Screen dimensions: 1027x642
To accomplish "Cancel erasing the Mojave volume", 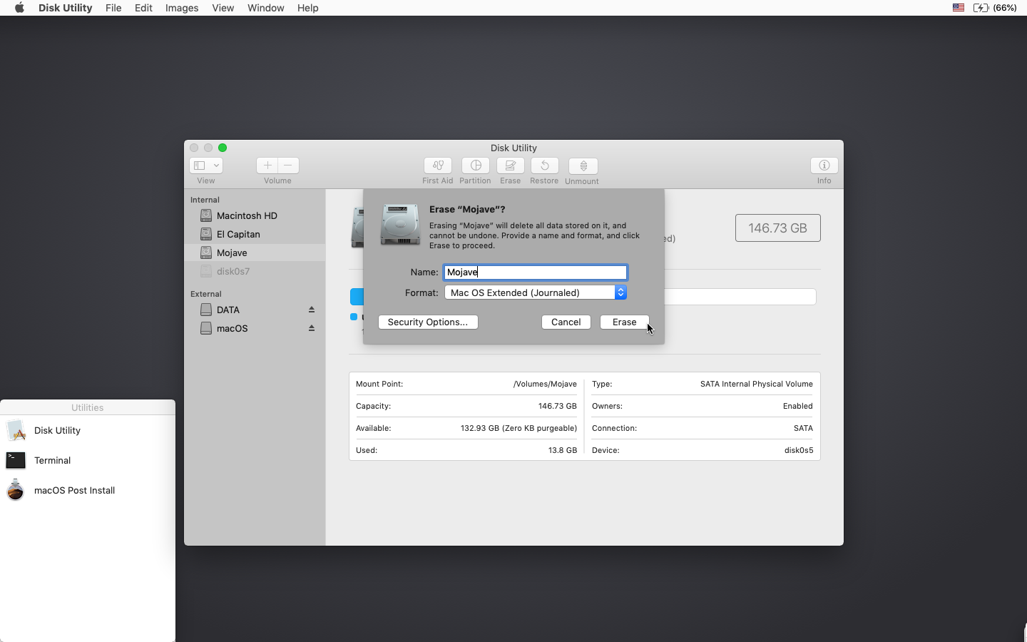I will (565, 322).
